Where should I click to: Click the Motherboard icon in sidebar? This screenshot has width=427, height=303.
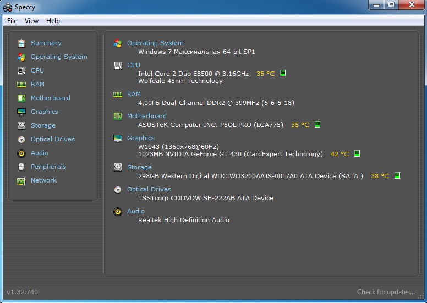[21, 98]
